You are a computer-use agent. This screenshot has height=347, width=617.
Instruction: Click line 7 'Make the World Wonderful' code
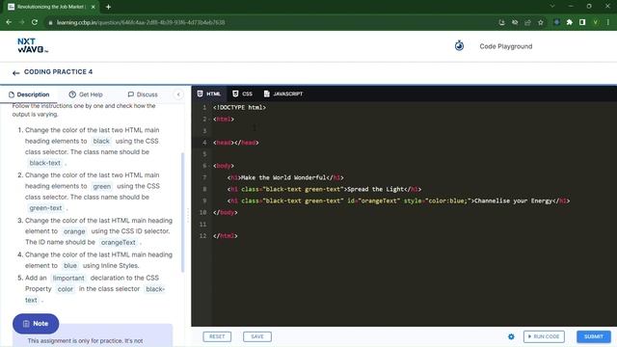click(x=285, y=177)
